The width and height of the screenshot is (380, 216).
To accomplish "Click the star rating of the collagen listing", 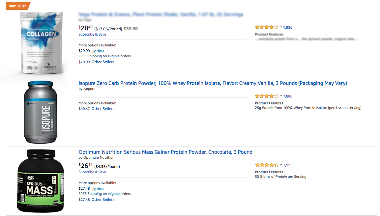I will [266, 27].
